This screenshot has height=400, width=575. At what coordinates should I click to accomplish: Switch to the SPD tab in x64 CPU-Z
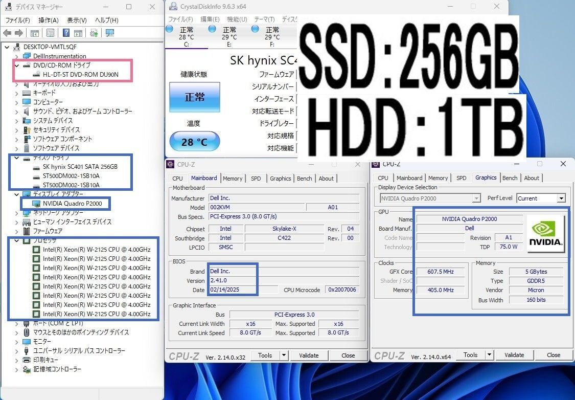[462, 178]
